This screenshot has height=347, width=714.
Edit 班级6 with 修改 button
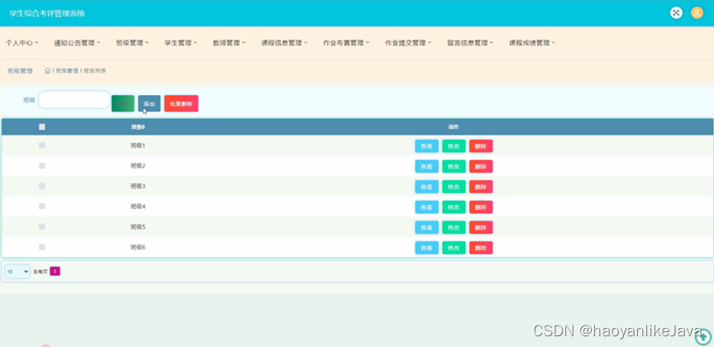454,248
